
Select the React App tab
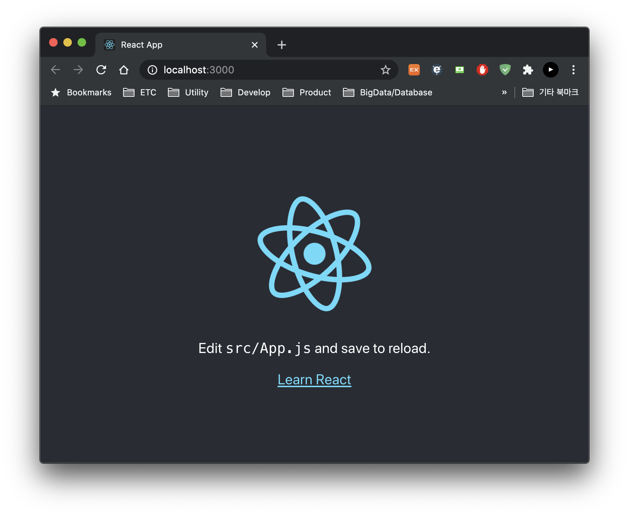point(181,45)
